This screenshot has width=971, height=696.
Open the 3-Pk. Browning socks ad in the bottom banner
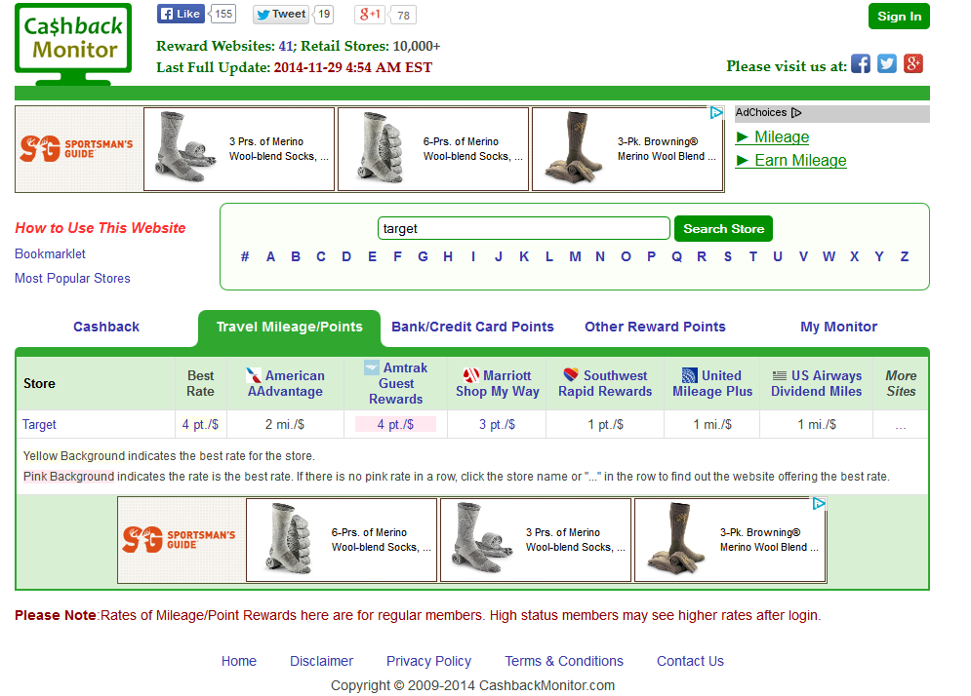730,540
